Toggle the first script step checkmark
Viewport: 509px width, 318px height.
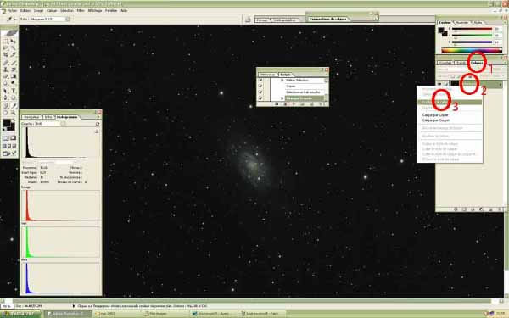coord(260,80)
